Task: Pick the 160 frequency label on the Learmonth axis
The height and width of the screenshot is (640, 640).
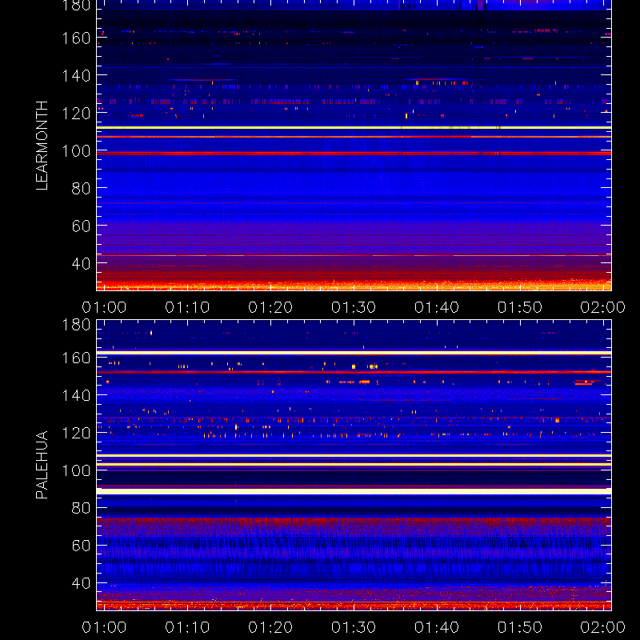Action: point(76,38)
